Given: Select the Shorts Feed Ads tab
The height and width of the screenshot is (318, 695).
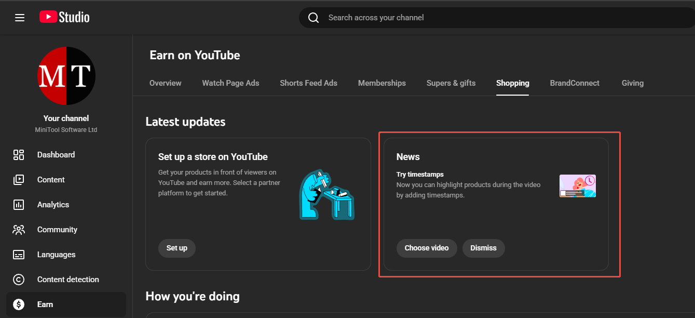Looking at the screenshot, I should tap(308, 83).
